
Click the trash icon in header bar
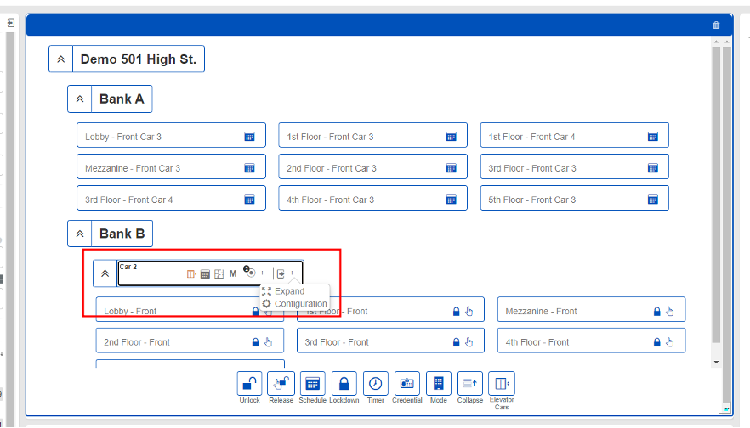tap(716, 25)
